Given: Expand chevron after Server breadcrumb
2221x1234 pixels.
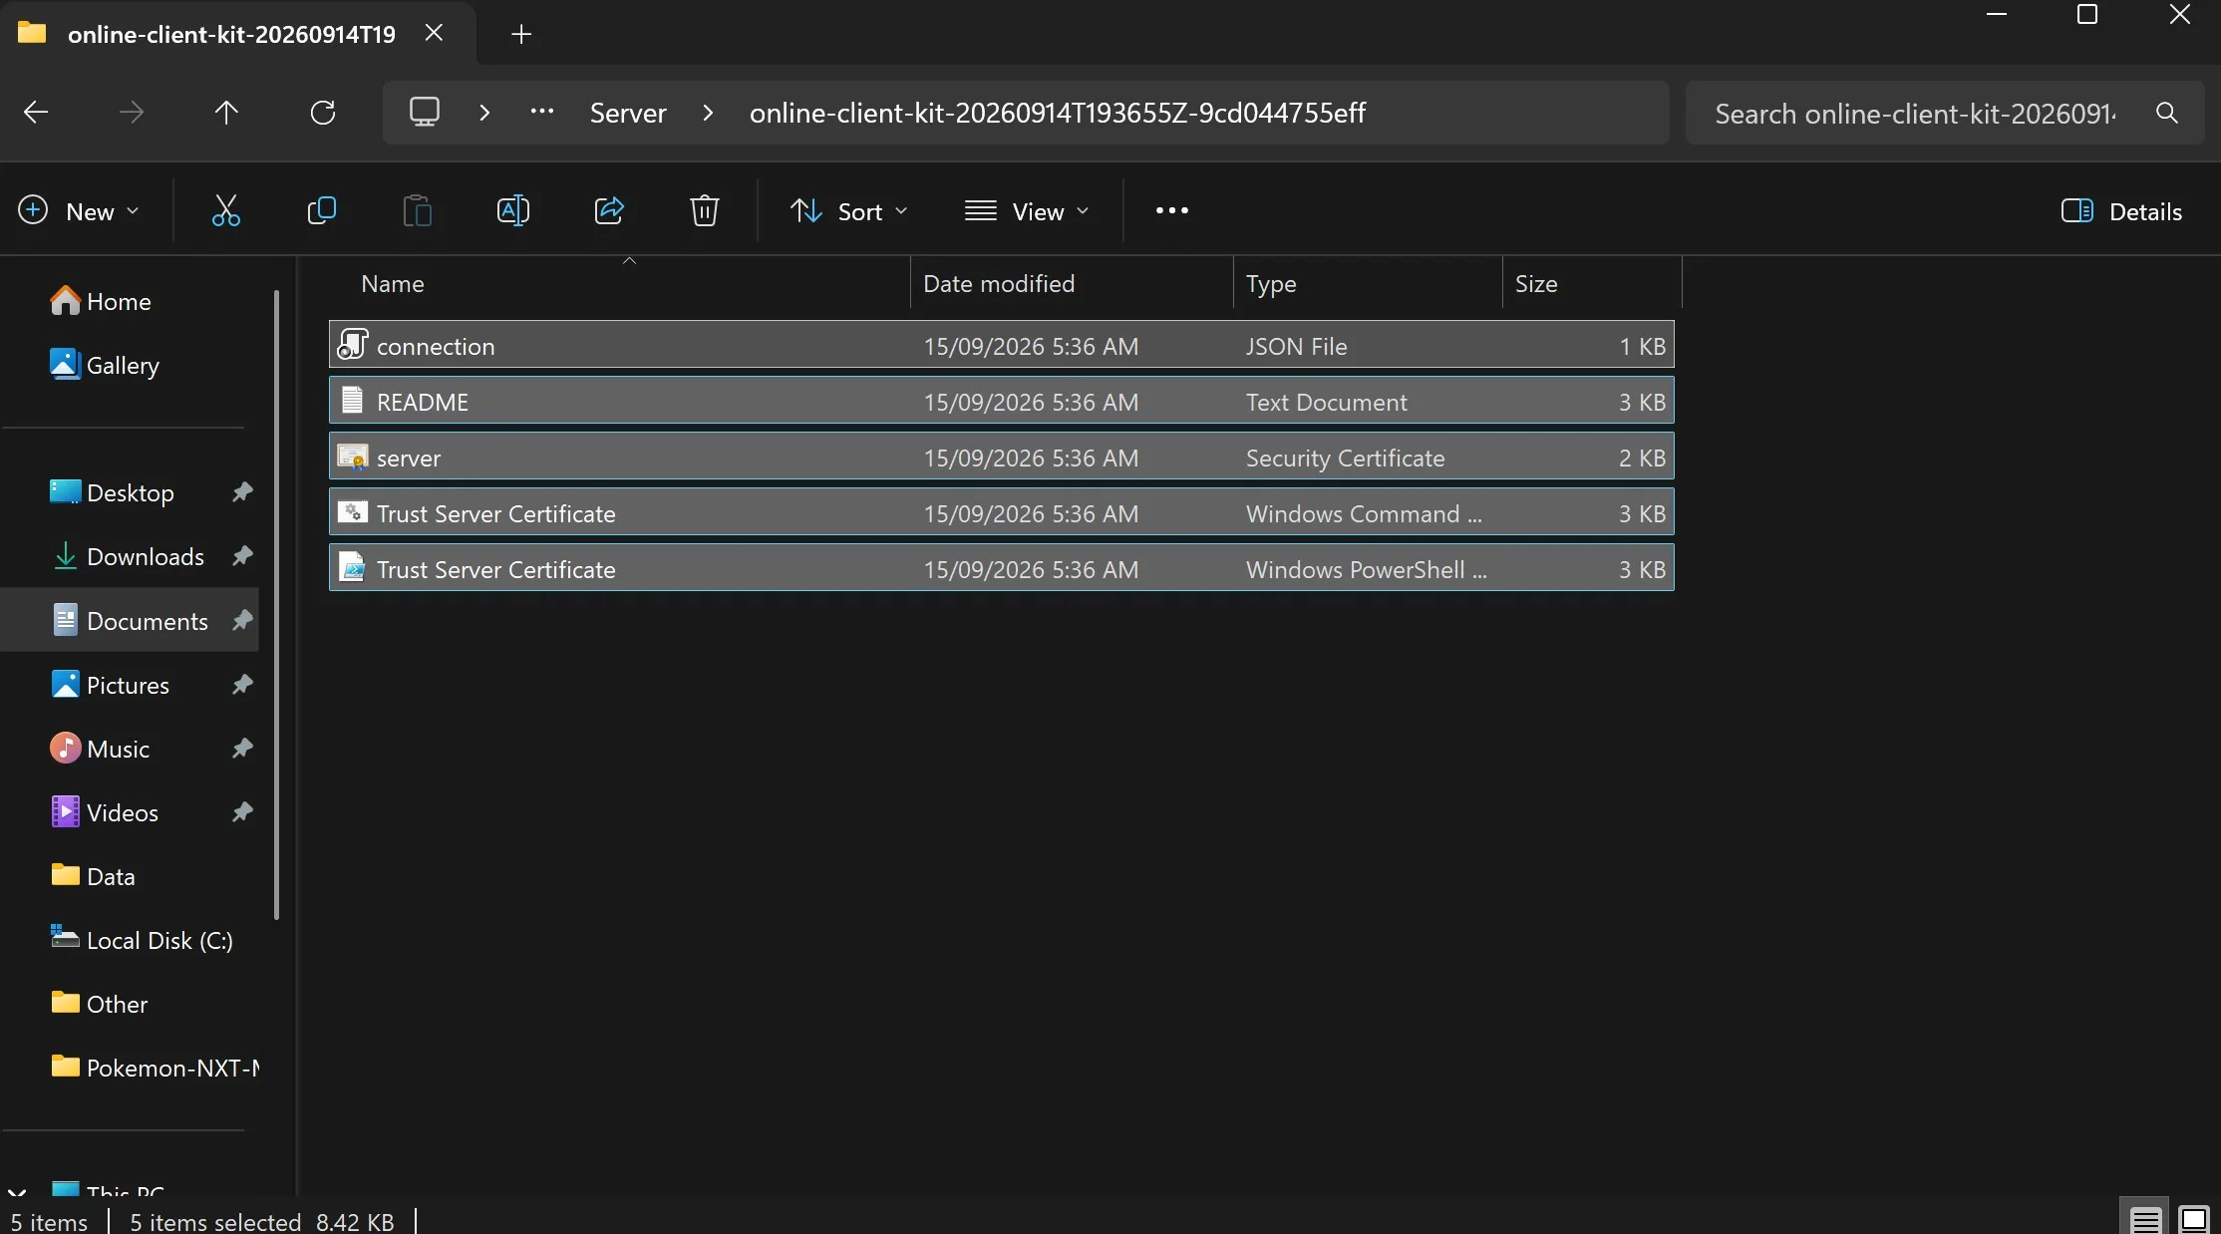Looking at the screenshot, I should (708, 113).
